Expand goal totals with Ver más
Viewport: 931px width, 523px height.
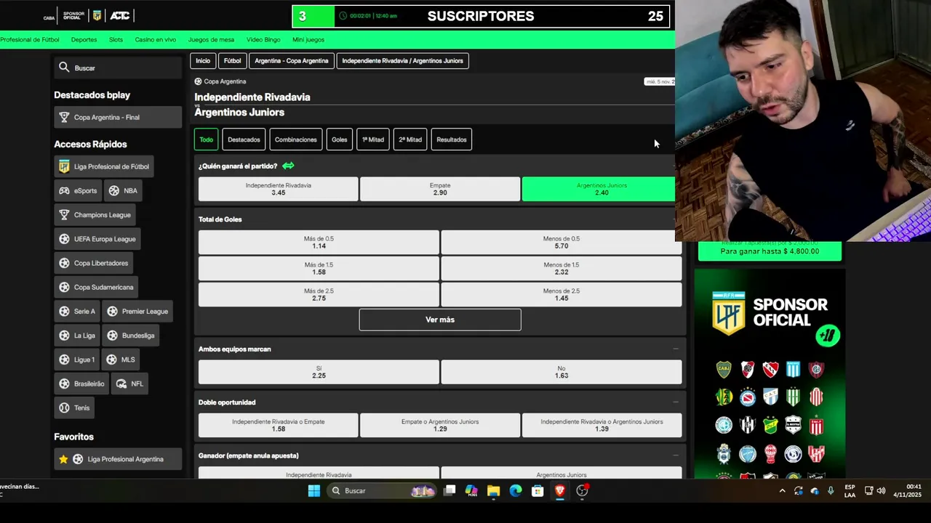tap(440, 320)
